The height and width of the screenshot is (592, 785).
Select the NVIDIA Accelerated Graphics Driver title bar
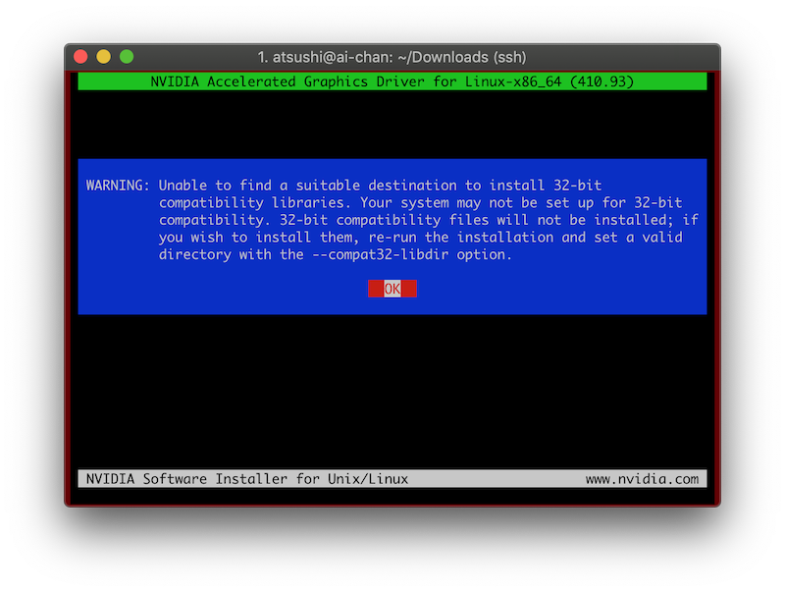click(x=392, y=81)
